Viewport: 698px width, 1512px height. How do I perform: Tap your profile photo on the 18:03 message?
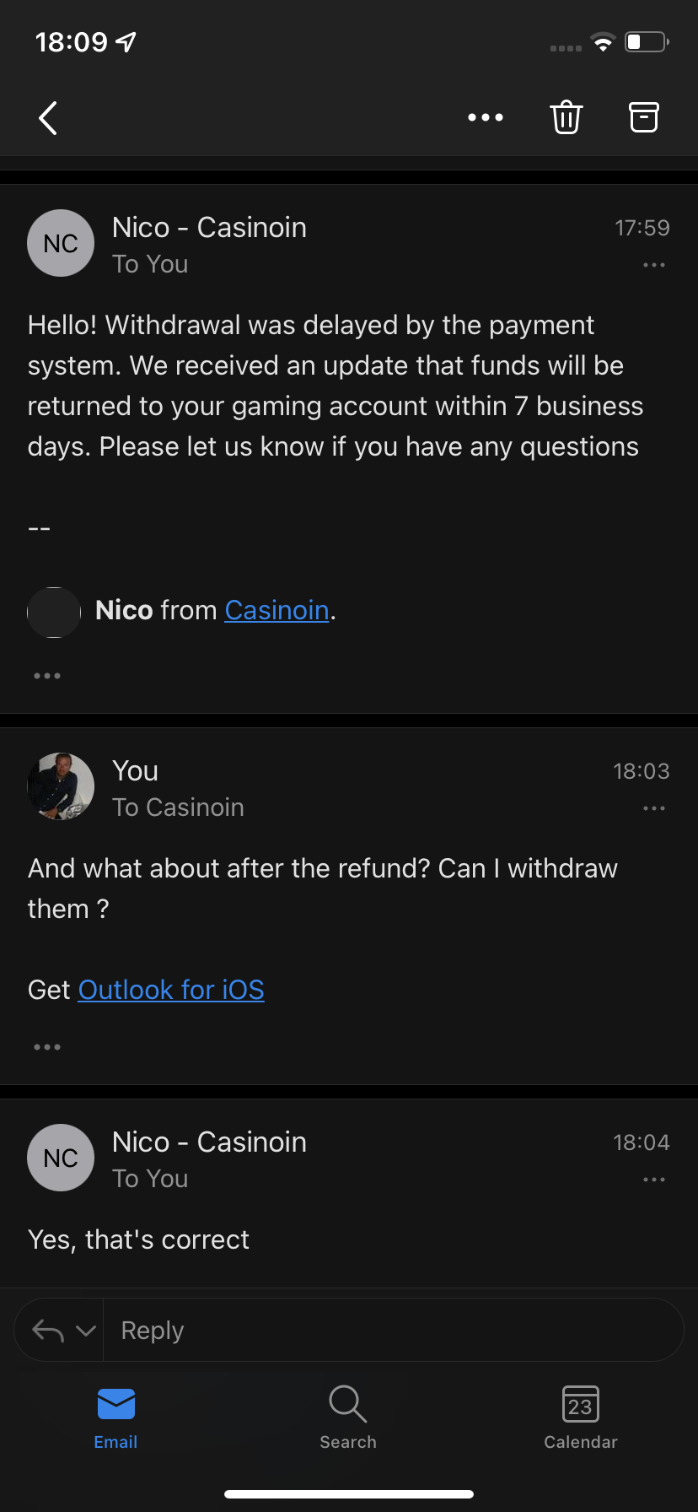[61, 786]
